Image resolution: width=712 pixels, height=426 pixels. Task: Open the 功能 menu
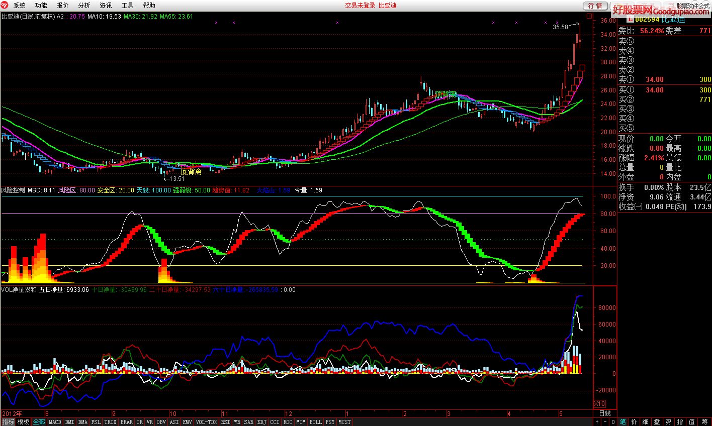coord(41,6)
